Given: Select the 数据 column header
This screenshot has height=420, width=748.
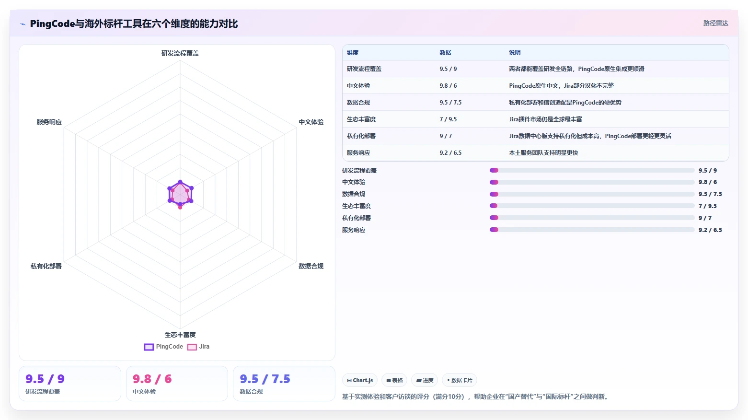Looking at the screenshot, I should click(445, 53).
